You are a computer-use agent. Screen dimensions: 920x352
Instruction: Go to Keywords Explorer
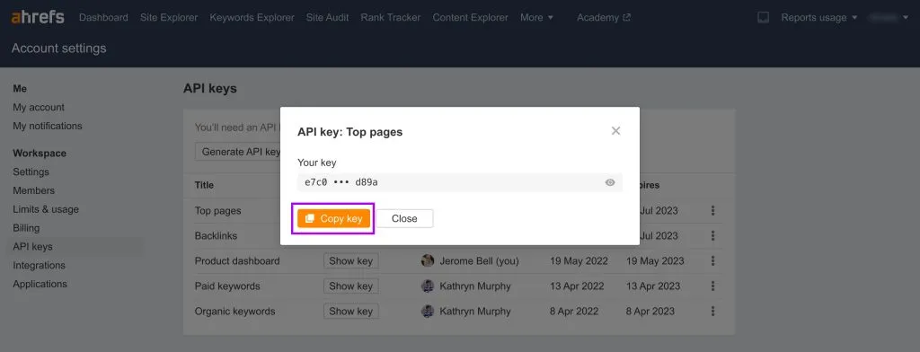tap(252, 18)
